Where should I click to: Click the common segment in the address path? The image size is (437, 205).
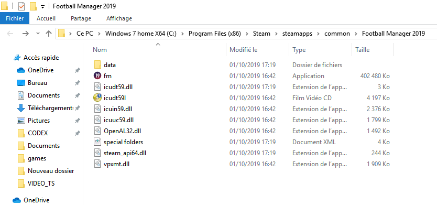337,34
